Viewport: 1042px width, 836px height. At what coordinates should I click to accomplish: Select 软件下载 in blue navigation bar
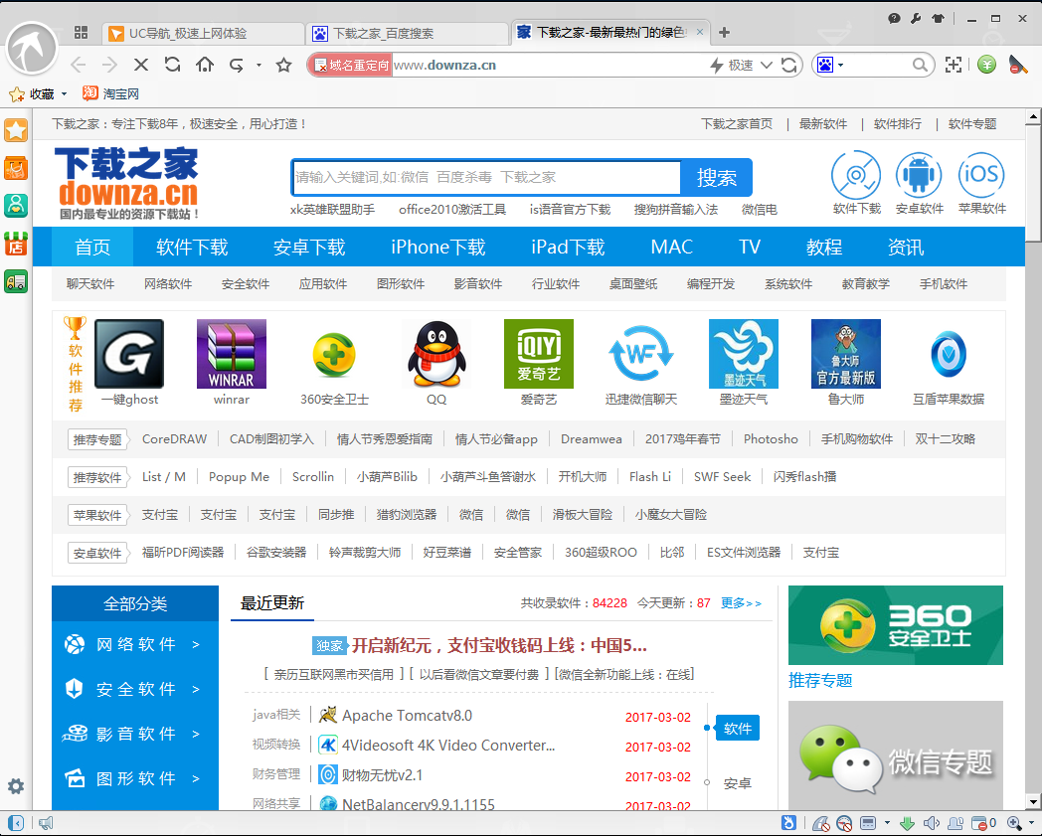coord(192,248)
